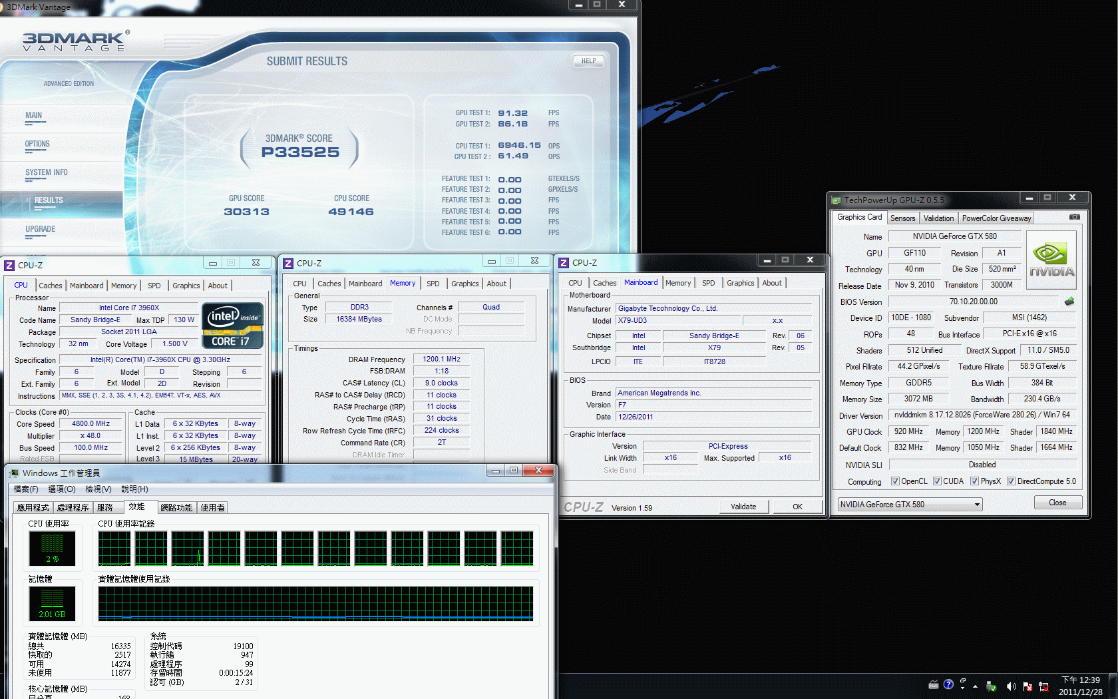Open MAIN section in 3DMark sidebar
The width and height of the screenshot is (1118, 699).
(x=33, y=115)
